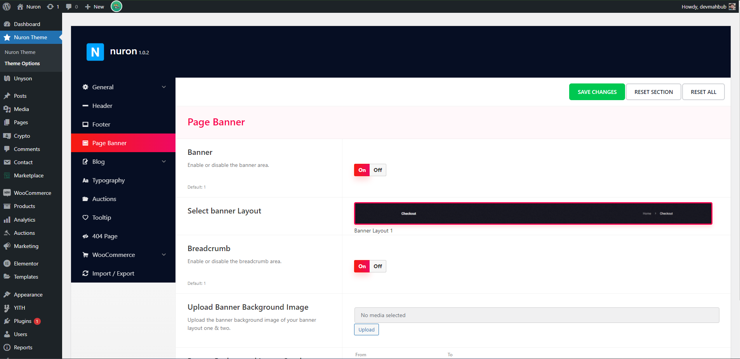Click the No media selected field
This screenshot has width=740, height=359.
(x=537, y=315)
